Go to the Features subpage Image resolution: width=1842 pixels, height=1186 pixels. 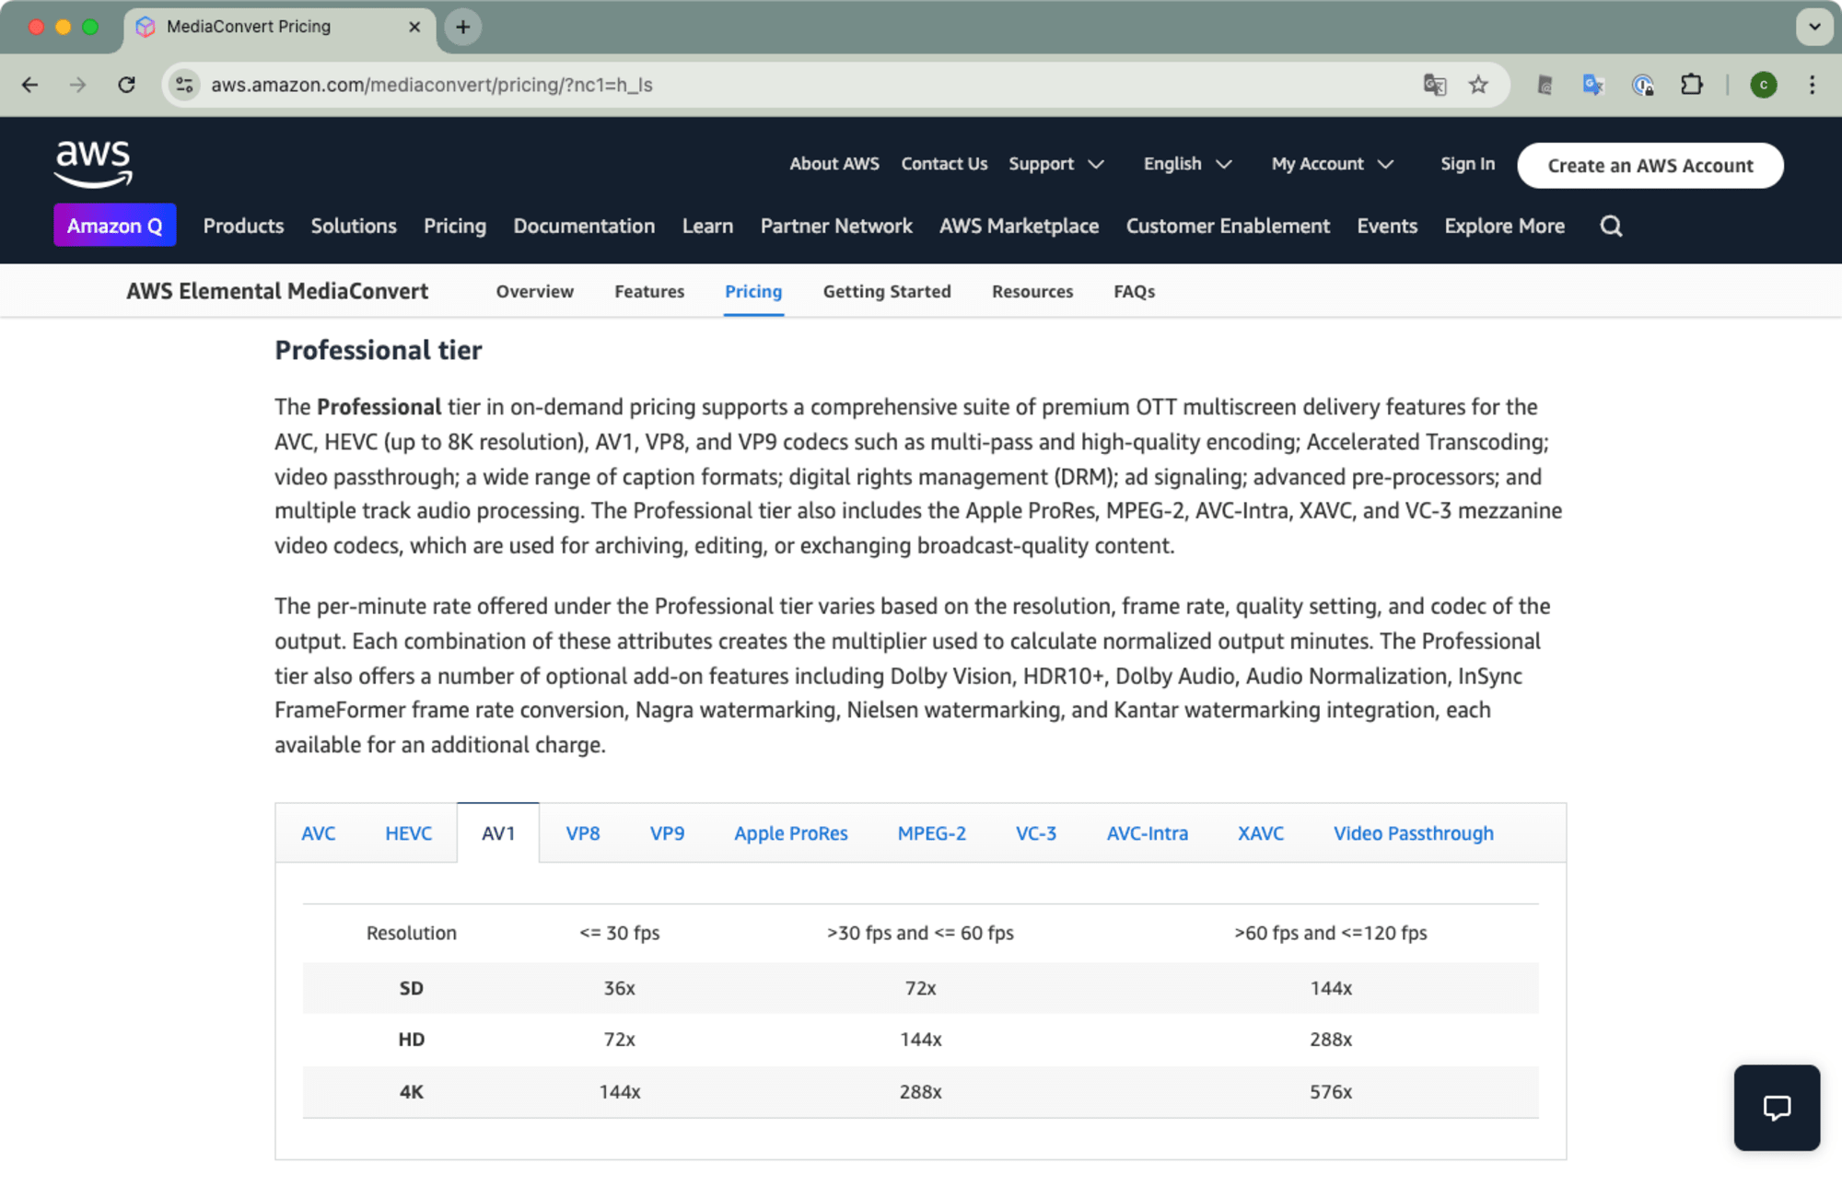(649, 291)
